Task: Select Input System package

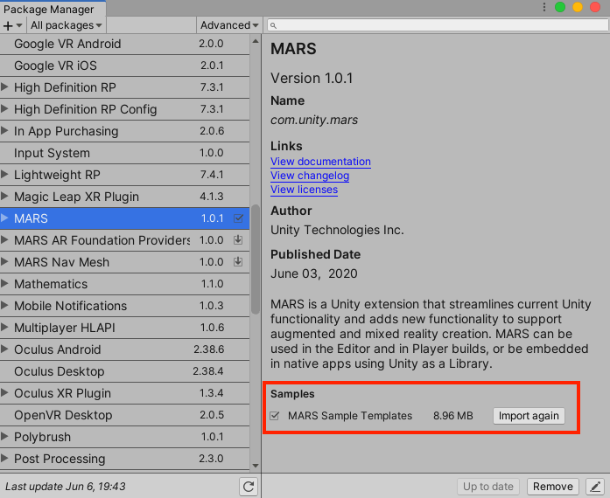Action: 124,153
